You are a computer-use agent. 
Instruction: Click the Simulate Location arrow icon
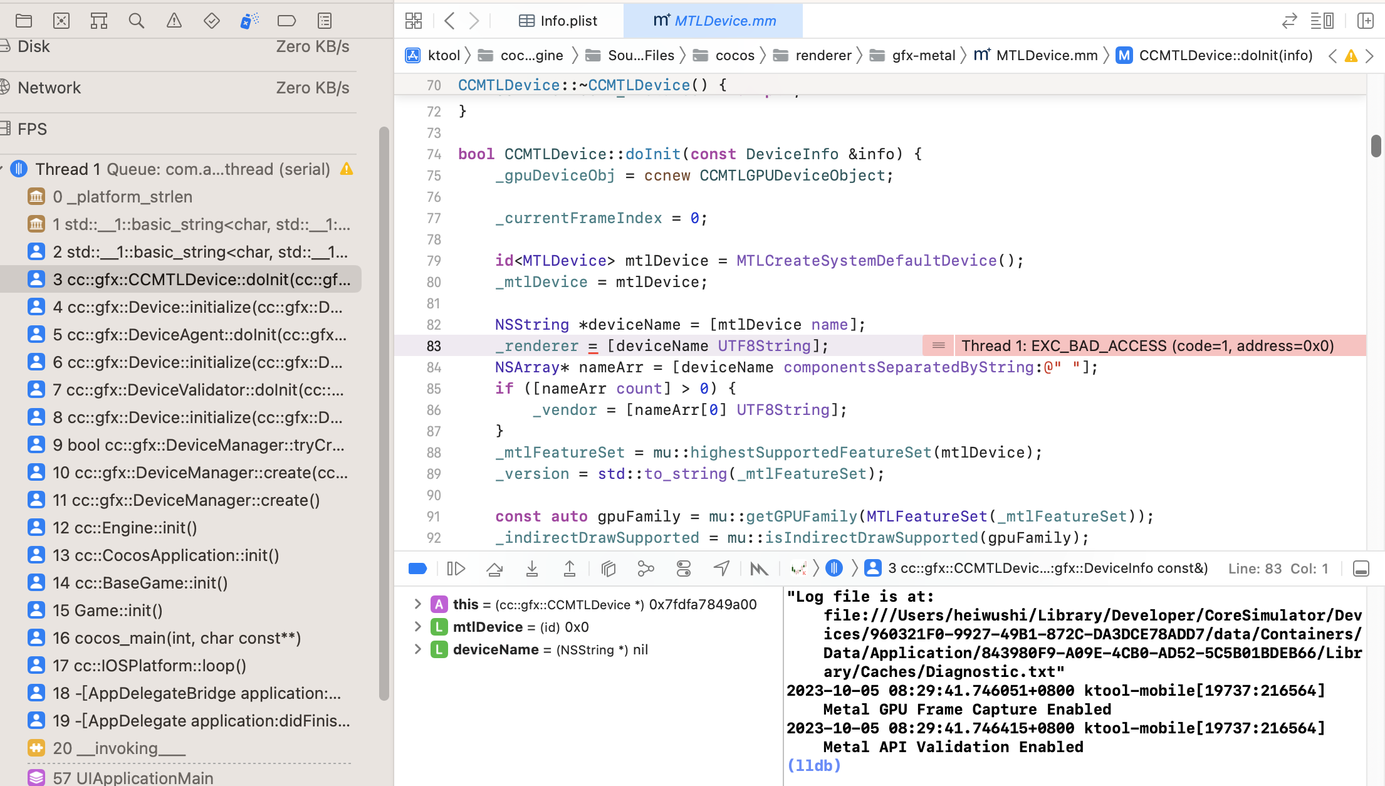coord(721,569)
